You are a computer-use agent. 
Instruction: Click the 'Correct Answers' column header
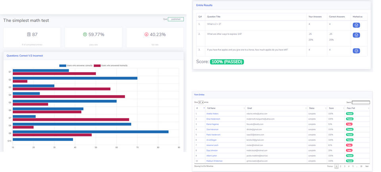pyautogui.click(x=337, y=17)
